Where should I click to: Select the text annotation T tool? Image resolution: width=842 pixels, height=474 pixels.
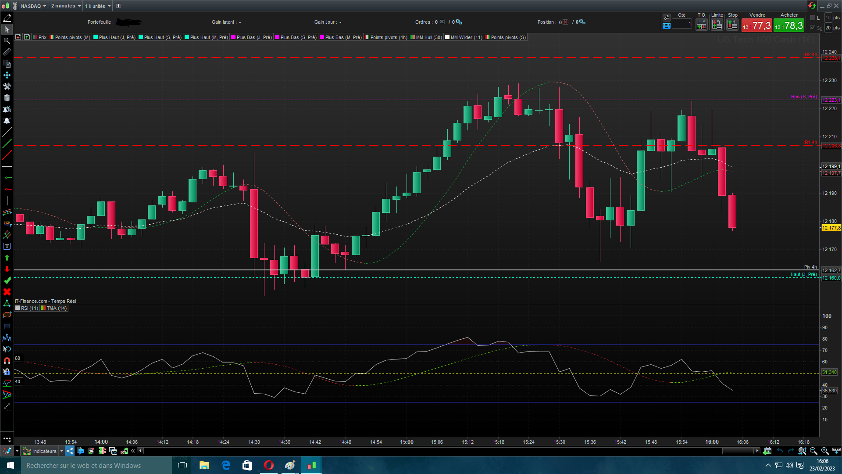[7, 246]
